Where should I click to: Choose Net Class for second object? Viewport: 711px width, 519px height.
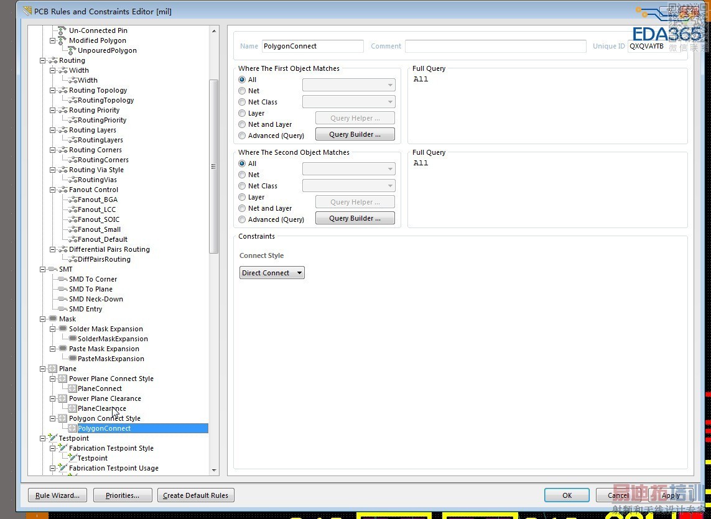242,186
